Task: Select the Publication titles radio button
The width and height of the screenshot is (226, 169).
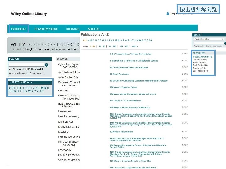Action: (x=26, y=69)
